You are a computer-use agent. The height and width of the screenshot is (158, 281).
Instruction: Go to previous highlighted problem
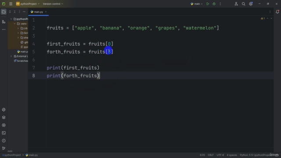click(267, 18)
